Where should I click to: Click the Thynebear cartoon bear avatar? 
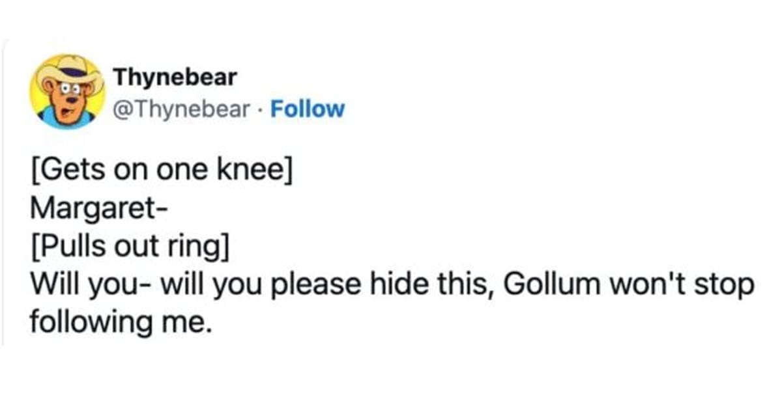tap(68, 92)
